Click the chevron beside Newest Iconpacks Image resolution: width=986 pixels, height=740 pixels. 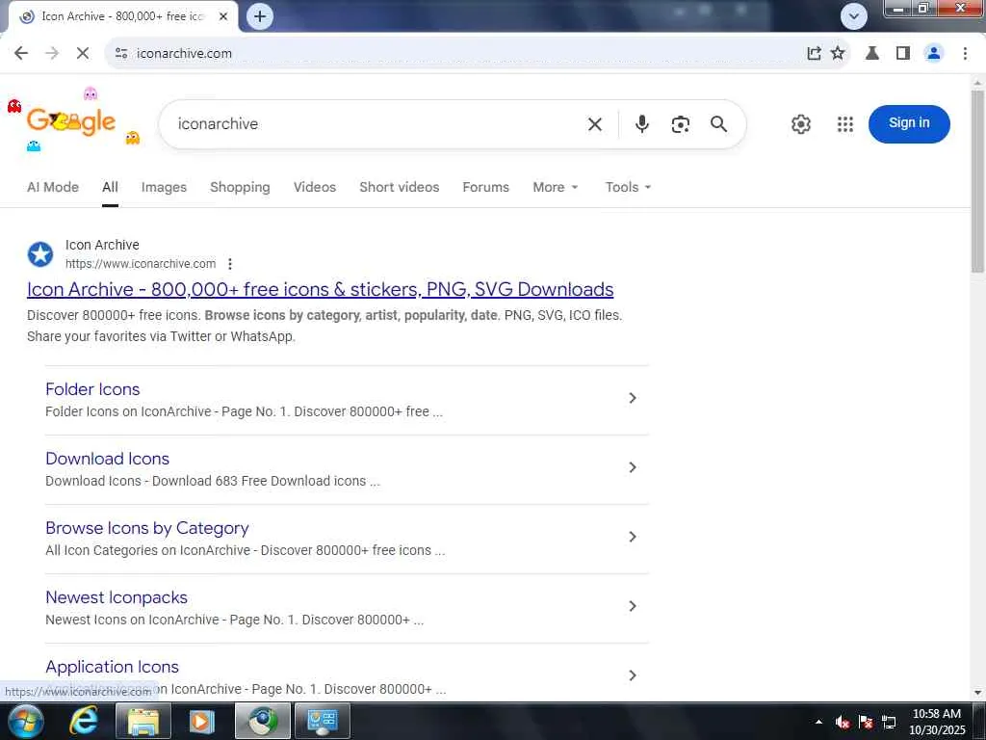(x=632, y=606)
